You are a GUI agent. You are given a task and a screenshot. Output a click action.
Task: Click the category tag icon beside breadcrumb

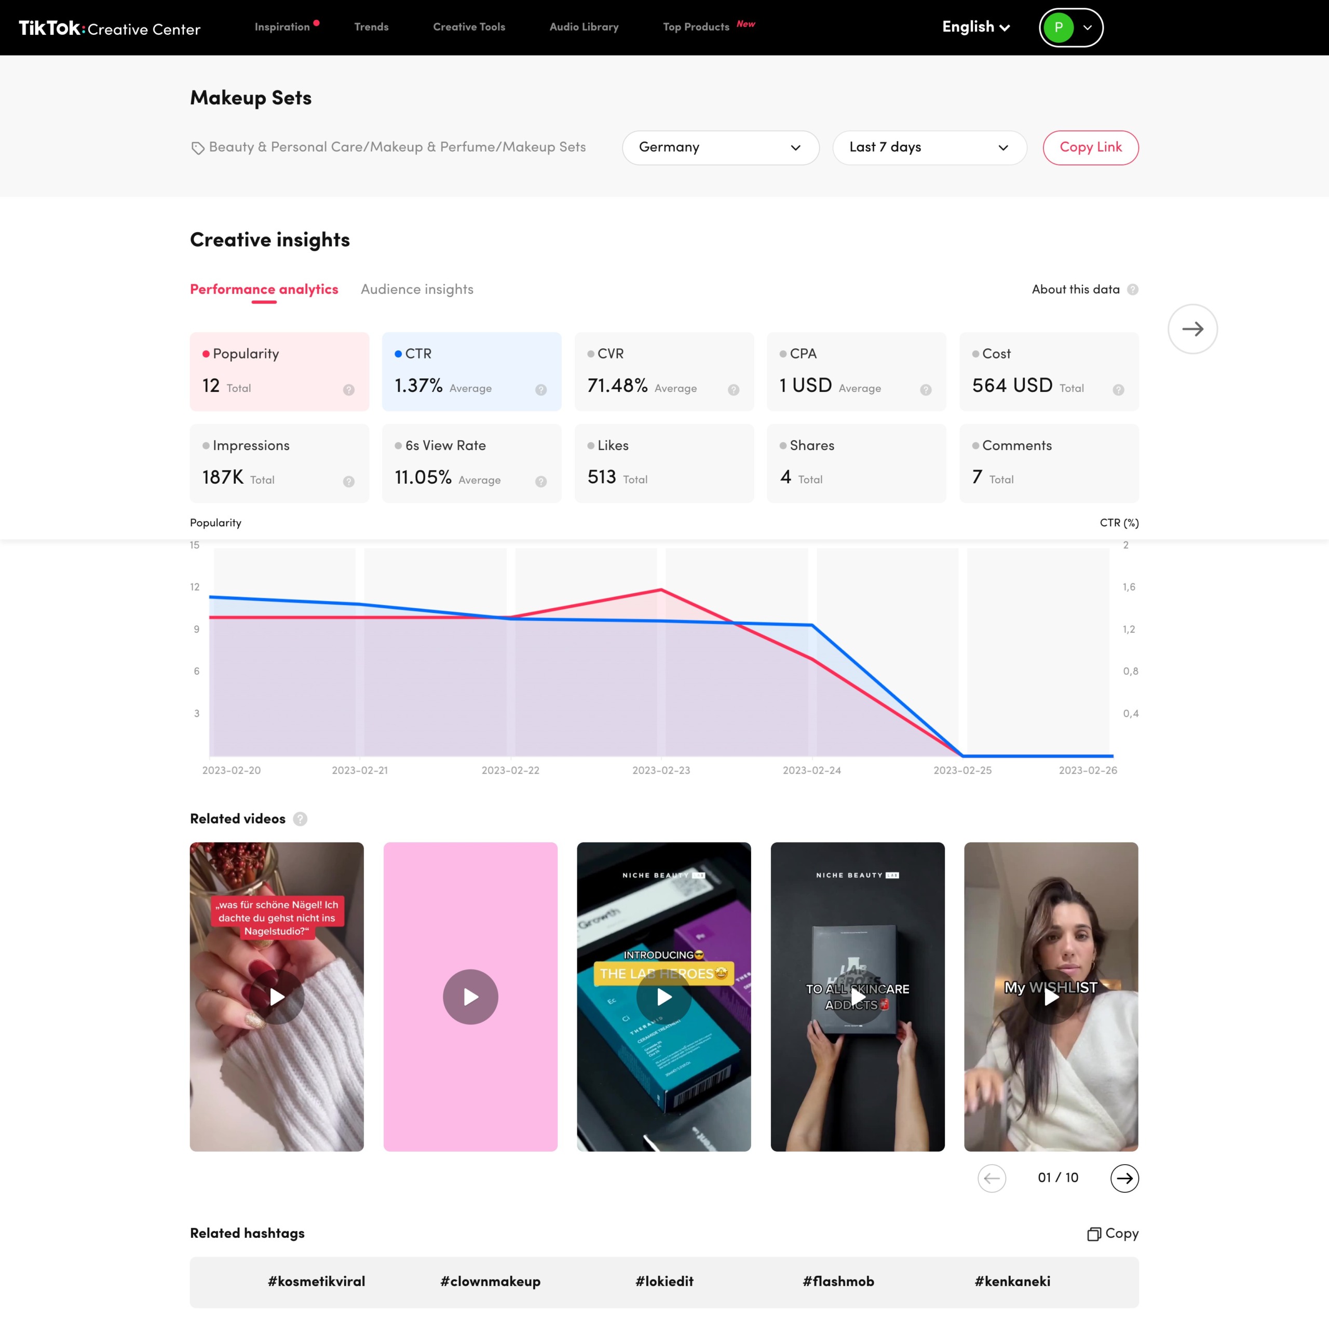197,148
